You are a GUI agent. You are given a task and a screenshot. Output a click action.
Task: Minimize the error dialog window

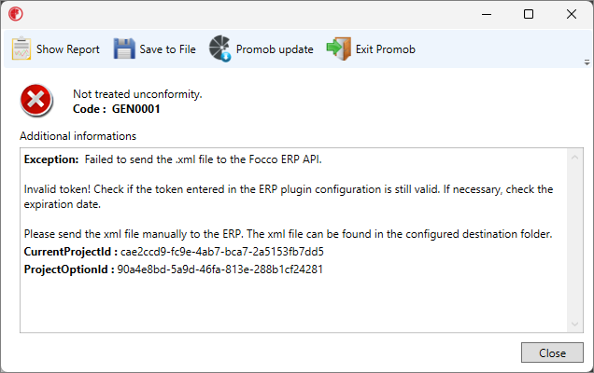coord(487,14)
